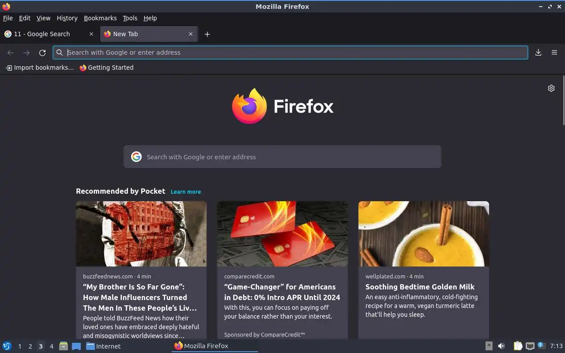The height and width of the screenshot is (353, 565).
Task: Open "Game-Changer" for Americans in Debt headline
Action: [282, 292]
